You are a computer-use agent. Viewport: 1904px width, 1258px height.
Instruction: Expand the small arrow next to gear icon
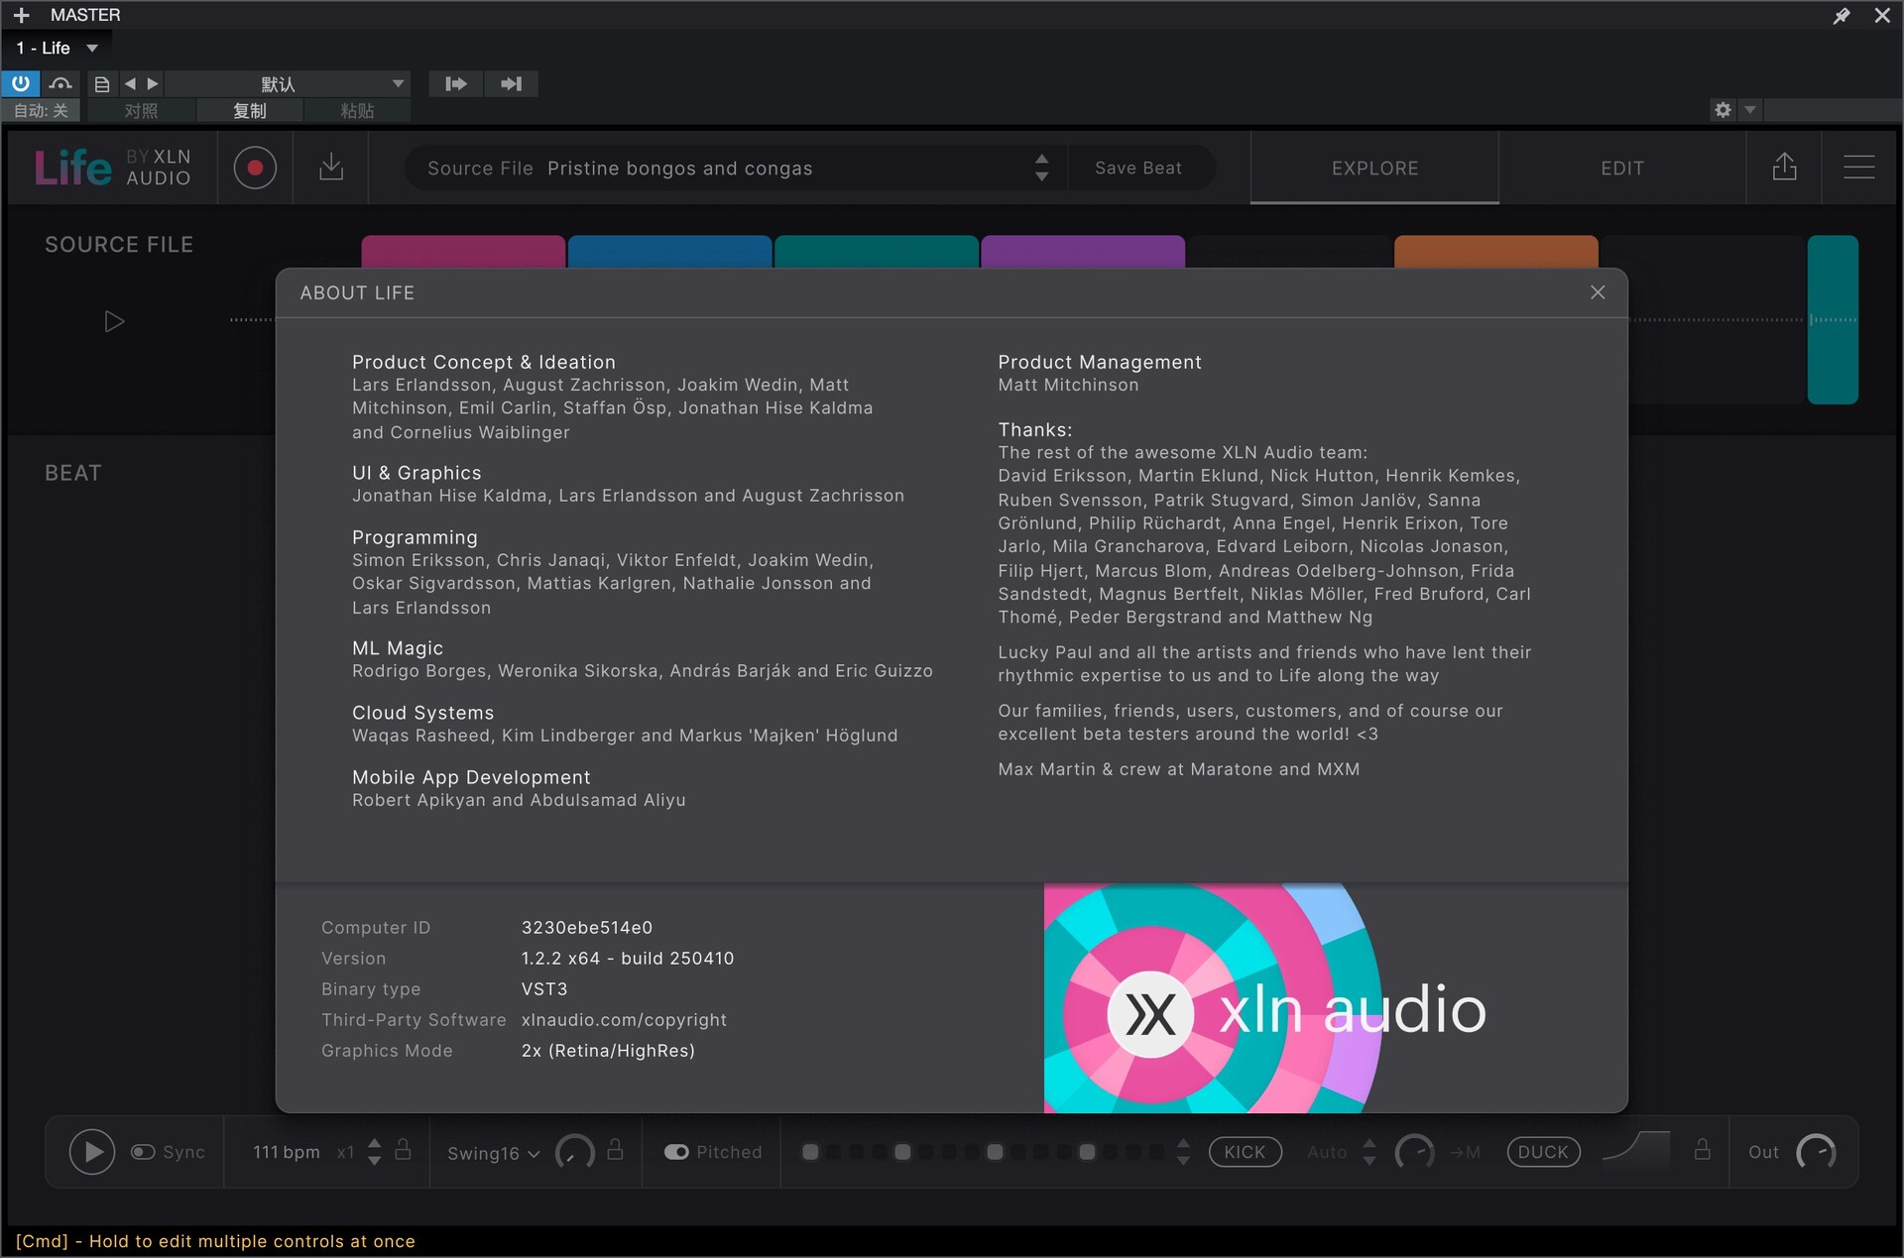pos(1750,110)
